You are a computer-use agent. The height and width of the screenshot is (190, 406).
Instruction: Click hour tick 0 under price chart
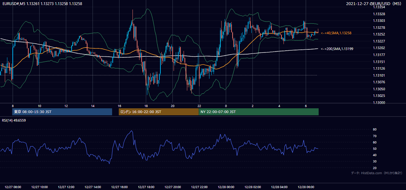226,106
